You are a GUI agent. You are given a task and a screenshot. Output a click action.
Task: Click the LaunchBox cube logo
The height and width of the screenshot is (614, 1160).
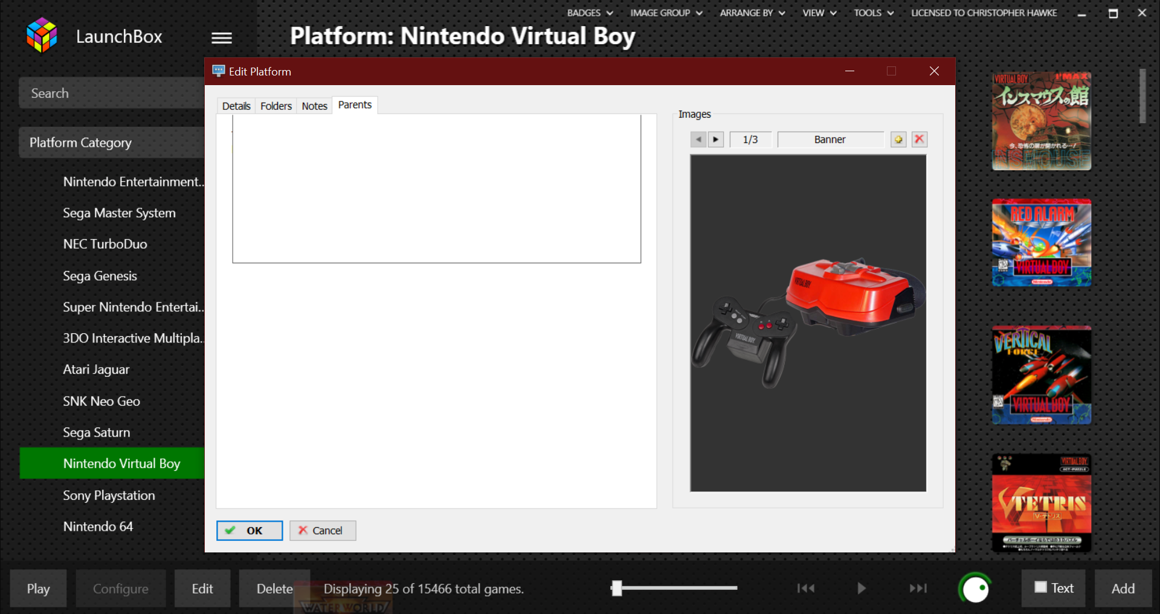click(x=42, y=35)
